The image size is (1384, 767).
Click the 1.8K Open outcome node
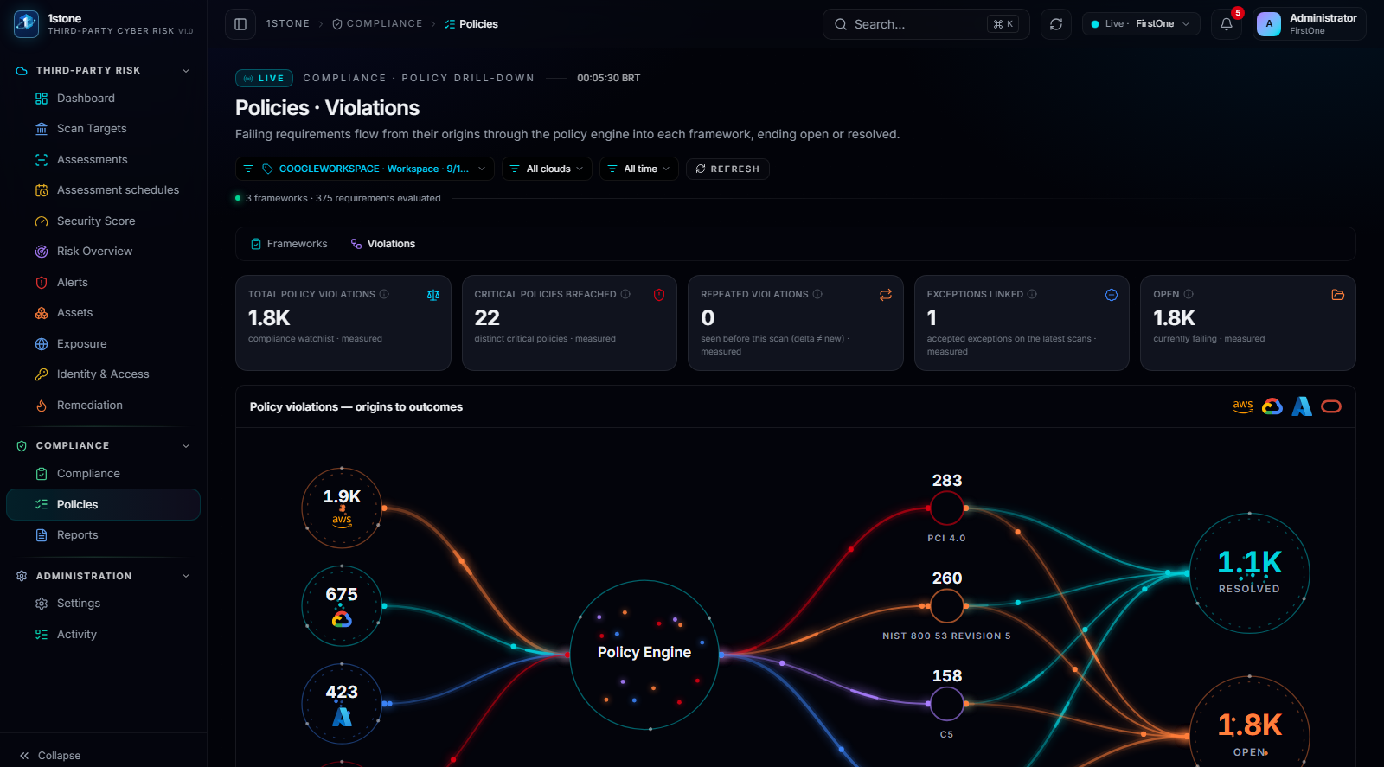[x=1250, y=723]
